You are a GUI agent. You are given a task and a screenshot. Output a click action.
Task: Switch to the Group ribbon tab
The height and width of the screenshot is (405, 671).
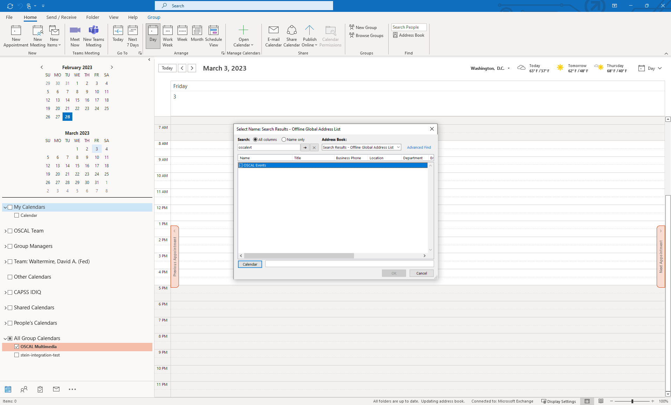coord(154,17)
